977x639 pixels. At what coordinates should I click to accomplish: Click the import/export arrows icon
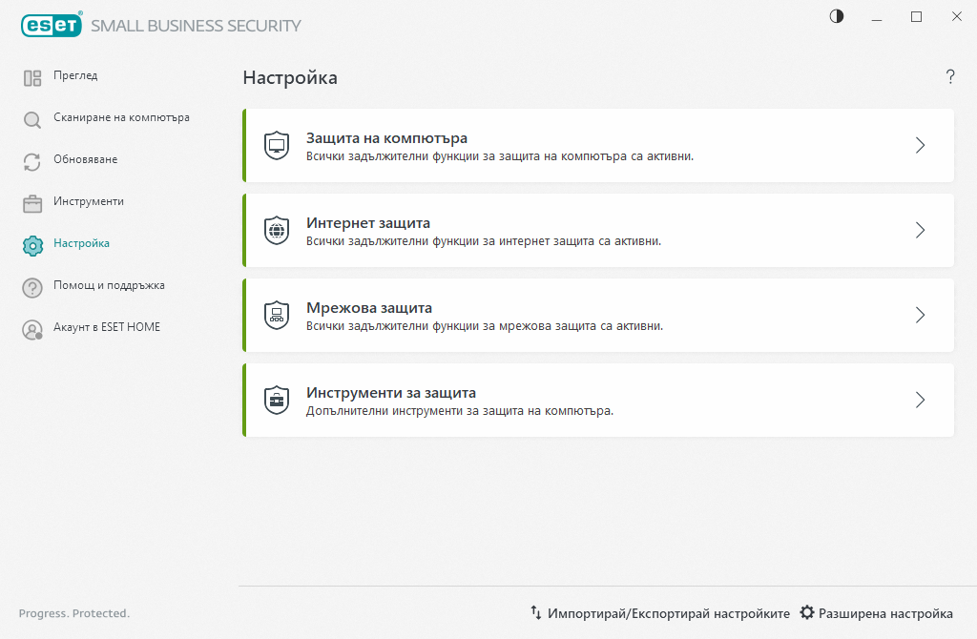pos(536,612)
